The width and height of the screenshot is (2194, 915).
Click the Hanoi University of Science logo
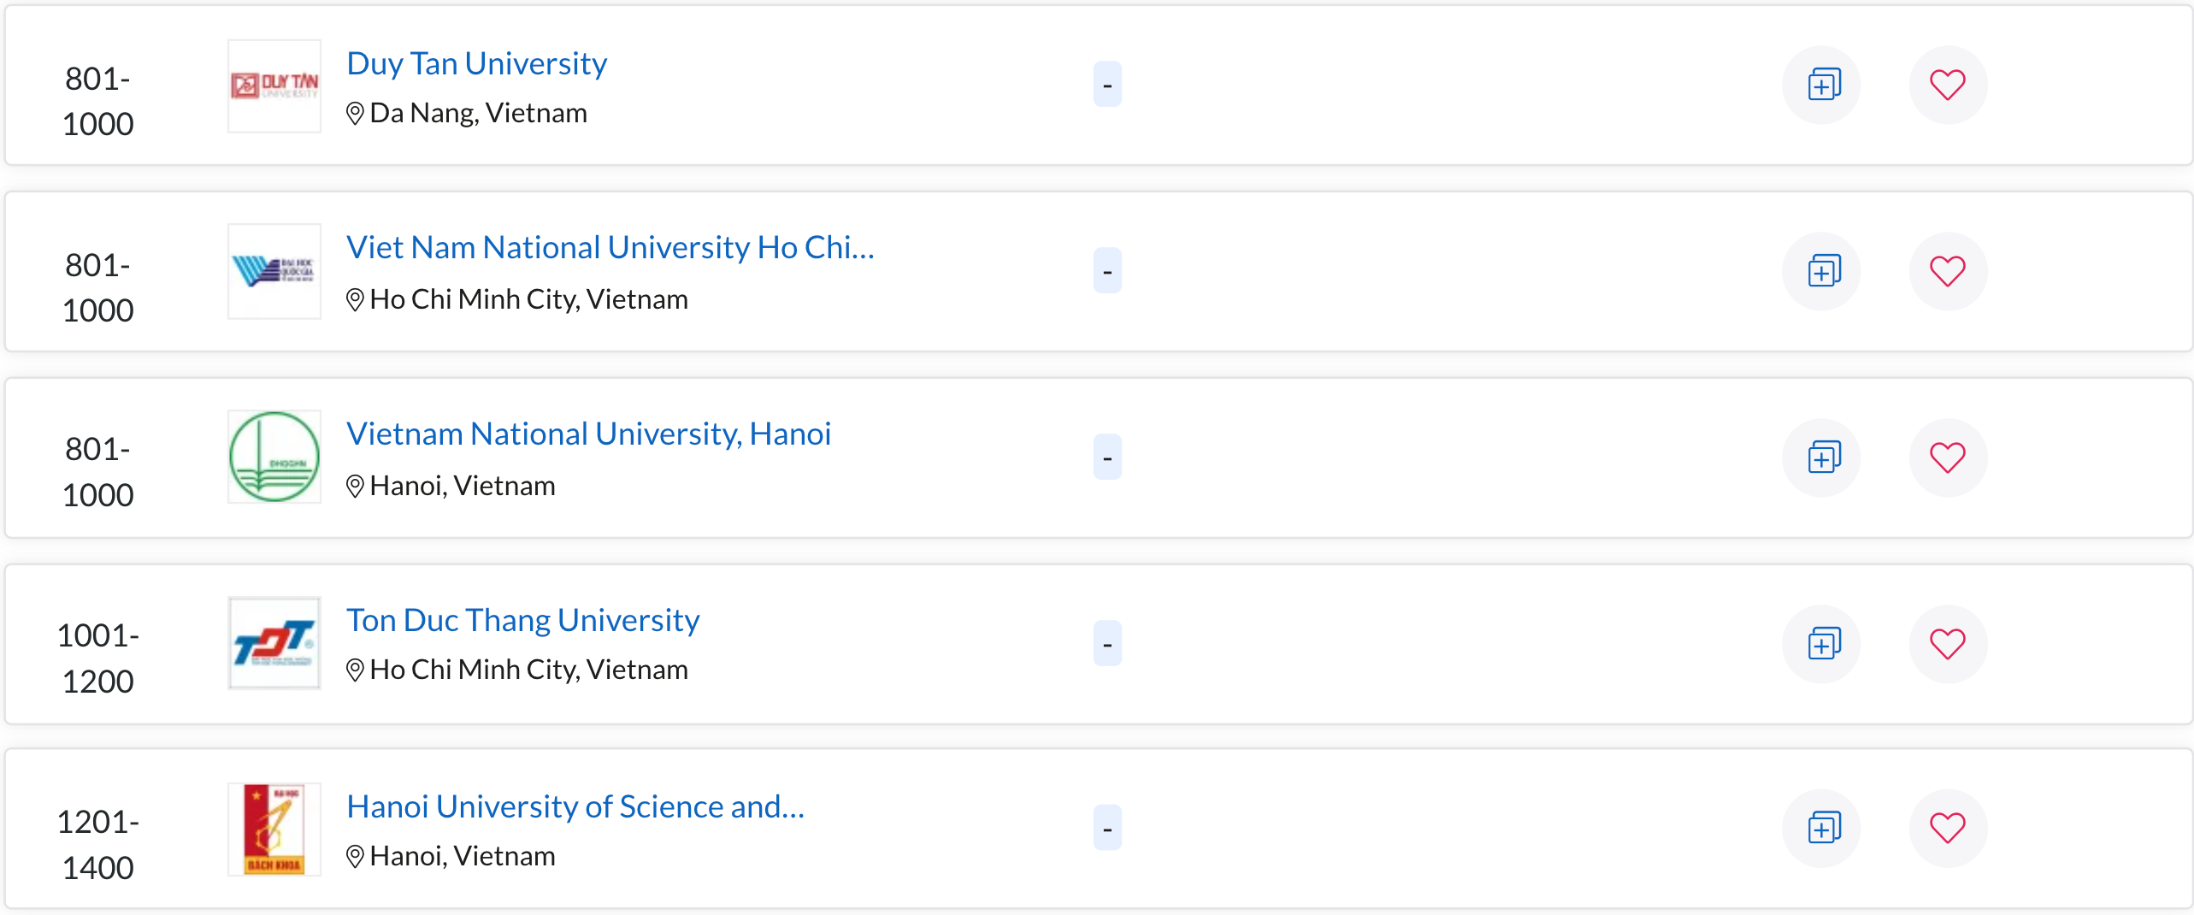274,829
